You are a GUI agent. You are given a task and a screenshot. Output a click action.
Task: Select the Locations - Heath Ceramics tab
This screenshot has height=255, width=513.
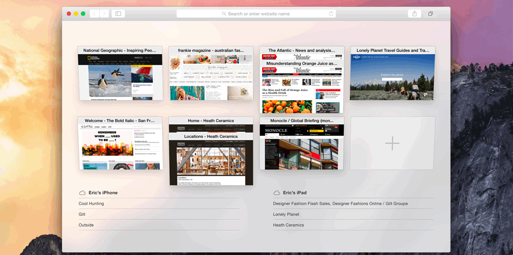coord(211,159)
